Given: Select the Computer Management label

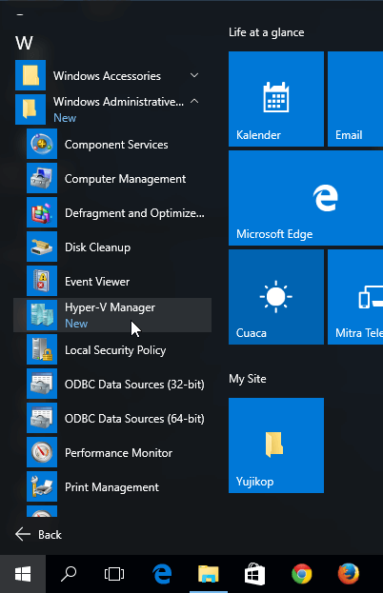Looking at the screenshot, I should point(125,179).
